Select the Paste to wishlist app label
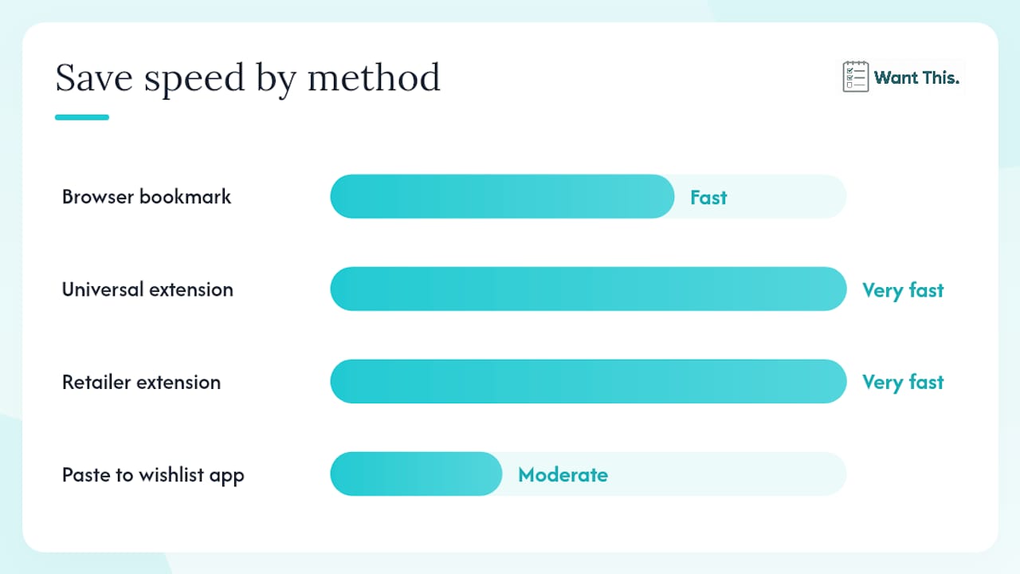The height and width of the screenshot is (574, 1020). coord(153,475)
